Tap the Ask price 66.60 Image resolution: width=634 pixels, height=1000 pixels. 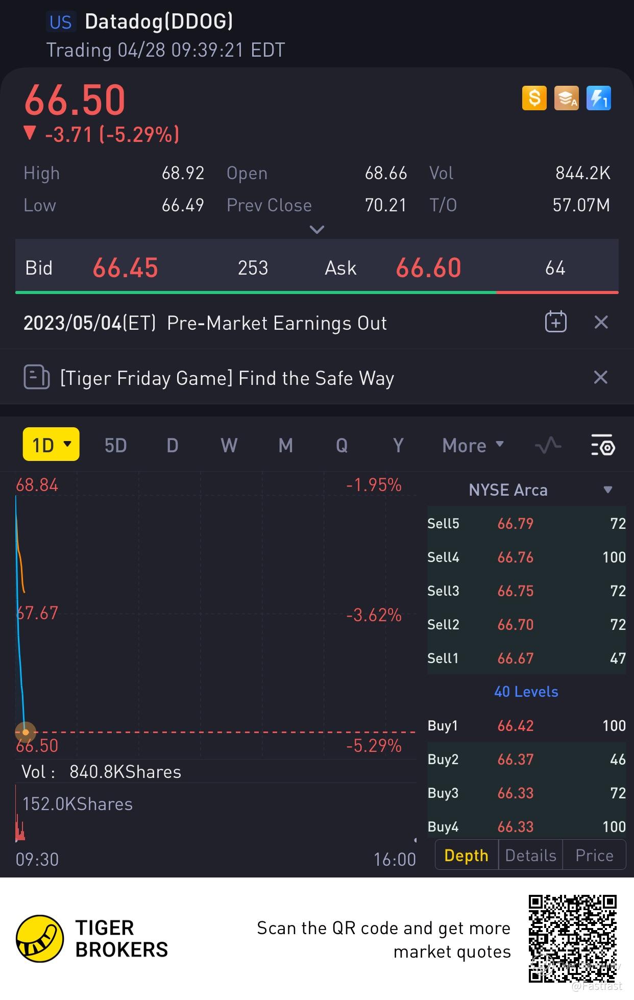coord(428,268)
